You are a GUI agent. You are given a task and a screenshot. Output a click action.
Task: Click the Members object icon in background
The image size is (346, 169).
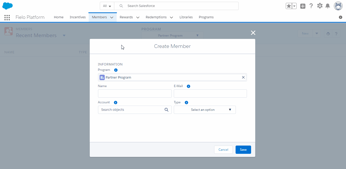[x=9, y=31]
